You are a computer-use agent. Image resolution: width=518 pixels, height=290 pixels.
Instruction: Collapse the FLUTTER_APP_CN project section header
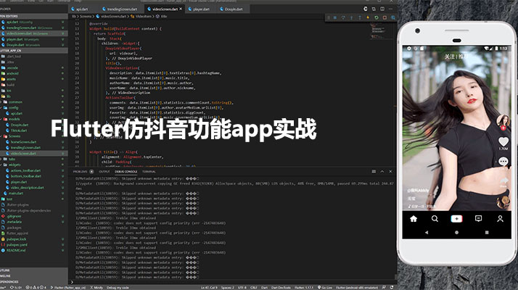point(33,51)
